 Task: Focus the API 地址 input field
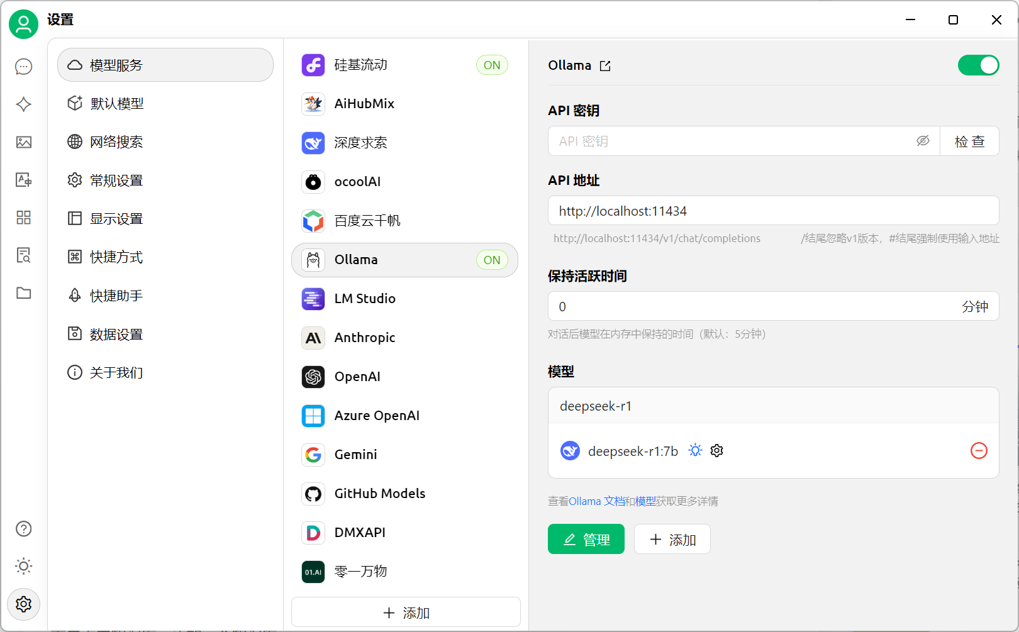(x=774, y=211)
